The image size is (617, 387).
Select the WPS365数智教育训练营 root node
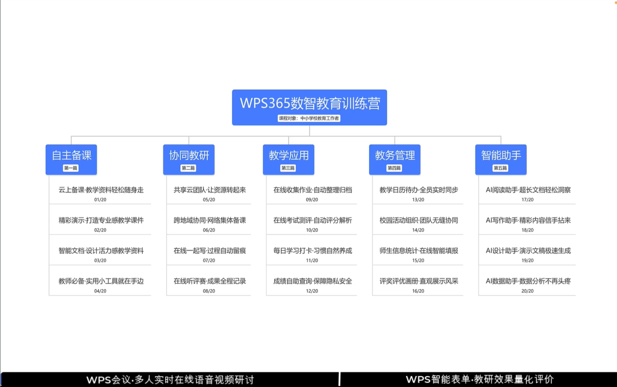click(309, 103)
